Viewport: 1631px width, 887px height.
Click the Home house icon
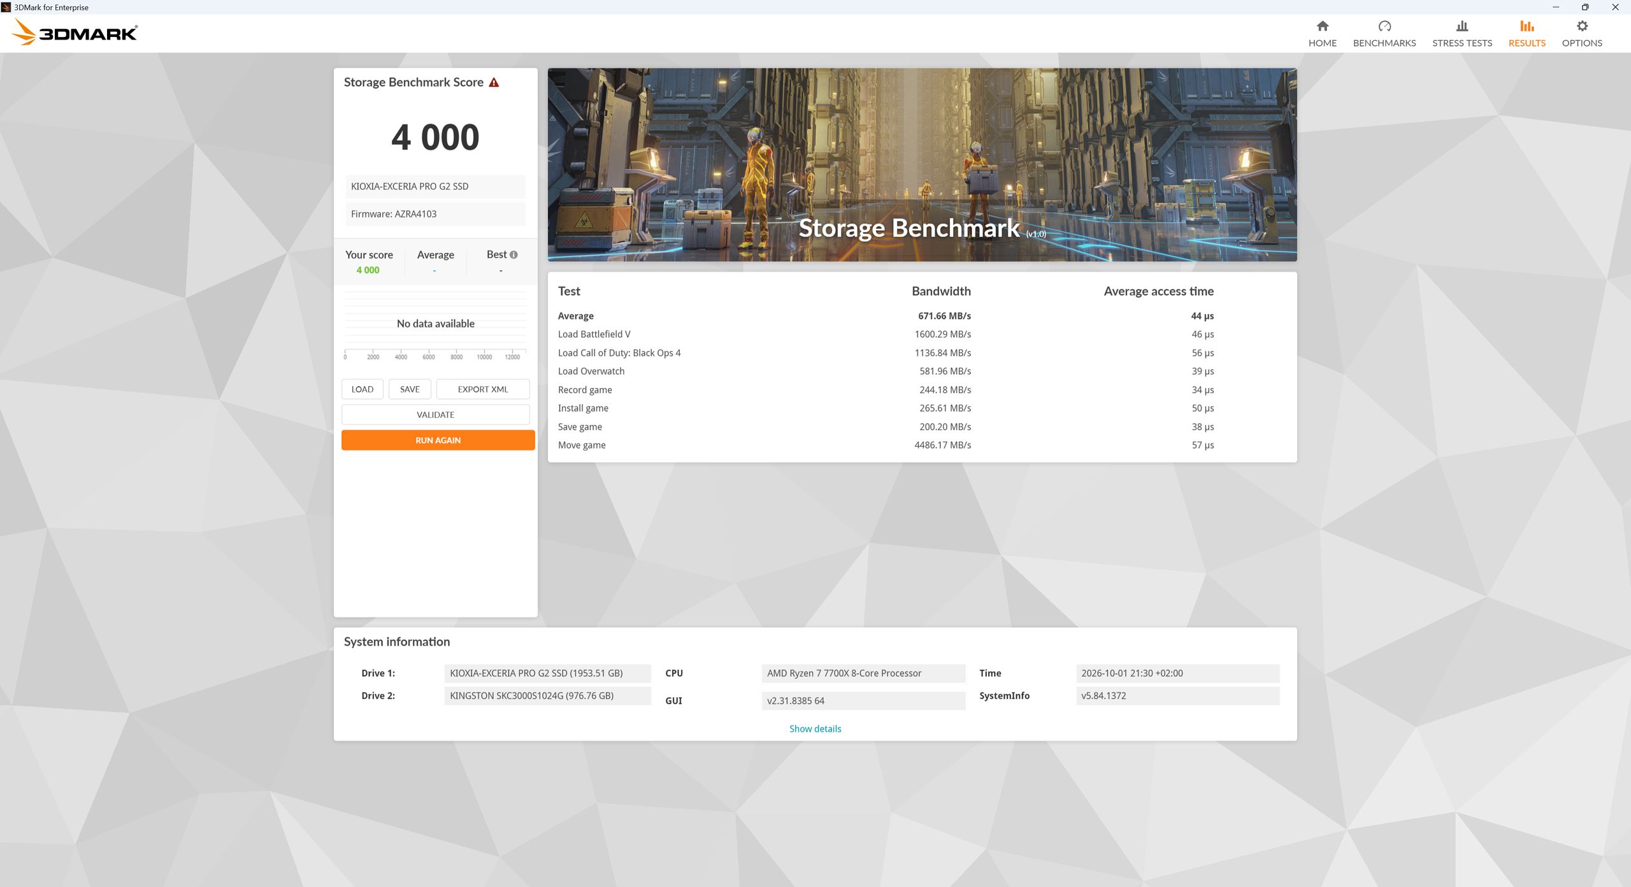click(1323, 26)
